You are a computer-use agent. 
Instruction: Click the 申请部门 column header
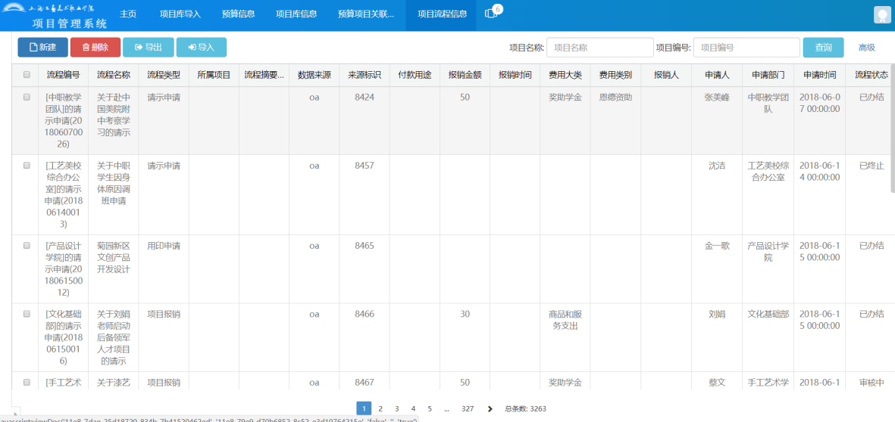768,75
